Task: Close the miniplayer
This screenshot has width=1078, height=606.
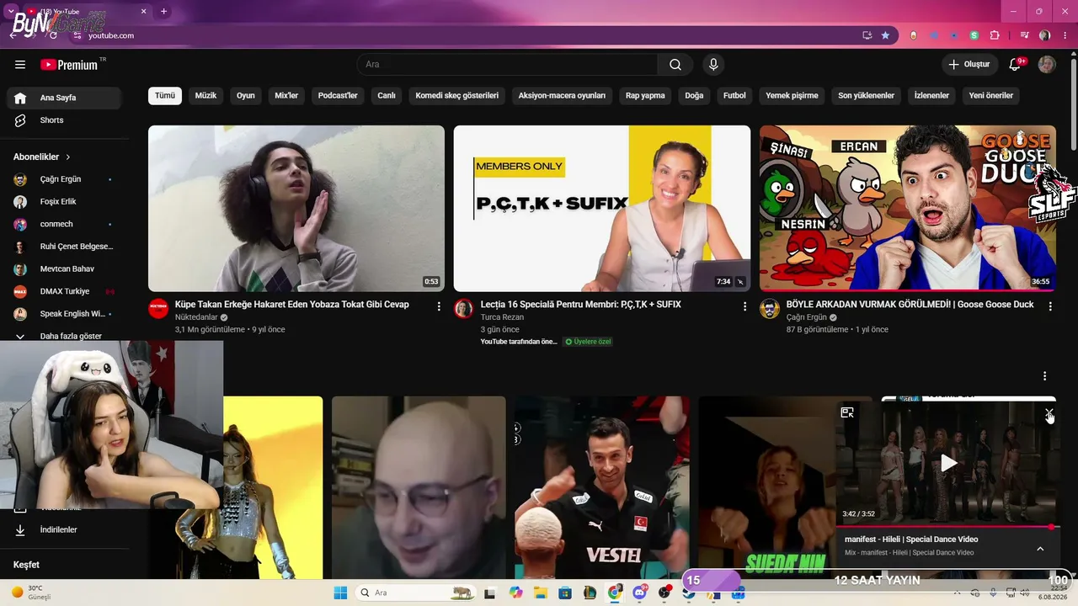Action: tap(1049, 413)
